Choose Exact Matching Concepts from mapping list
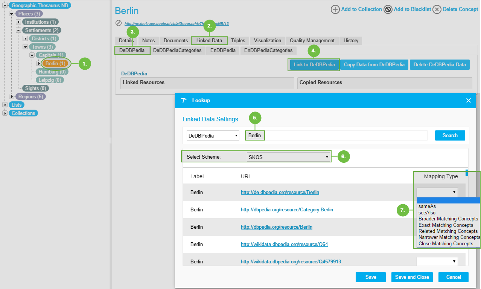481x289 pixels. 446,225
